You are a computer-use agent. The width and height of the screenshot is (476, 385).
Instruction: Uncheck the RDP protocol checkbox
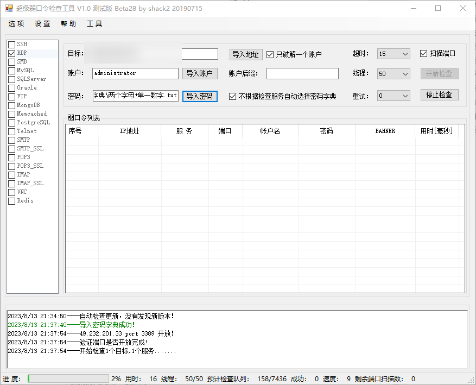[x=11, y=53]
